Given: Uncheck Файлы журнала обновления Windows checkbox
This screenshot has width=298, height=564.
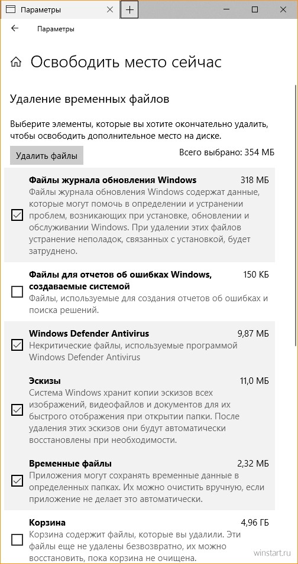Looking at the screenshot, I should click(17, 215).
